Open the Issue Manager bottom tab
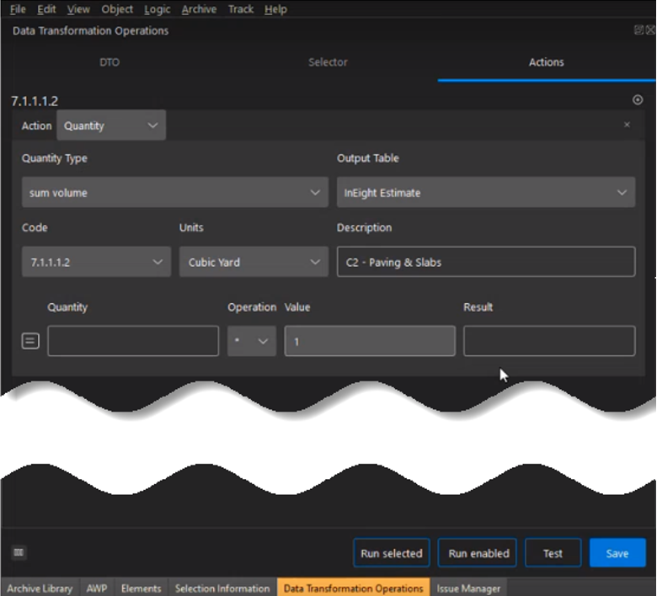657x596 pixels. [468, 588]
